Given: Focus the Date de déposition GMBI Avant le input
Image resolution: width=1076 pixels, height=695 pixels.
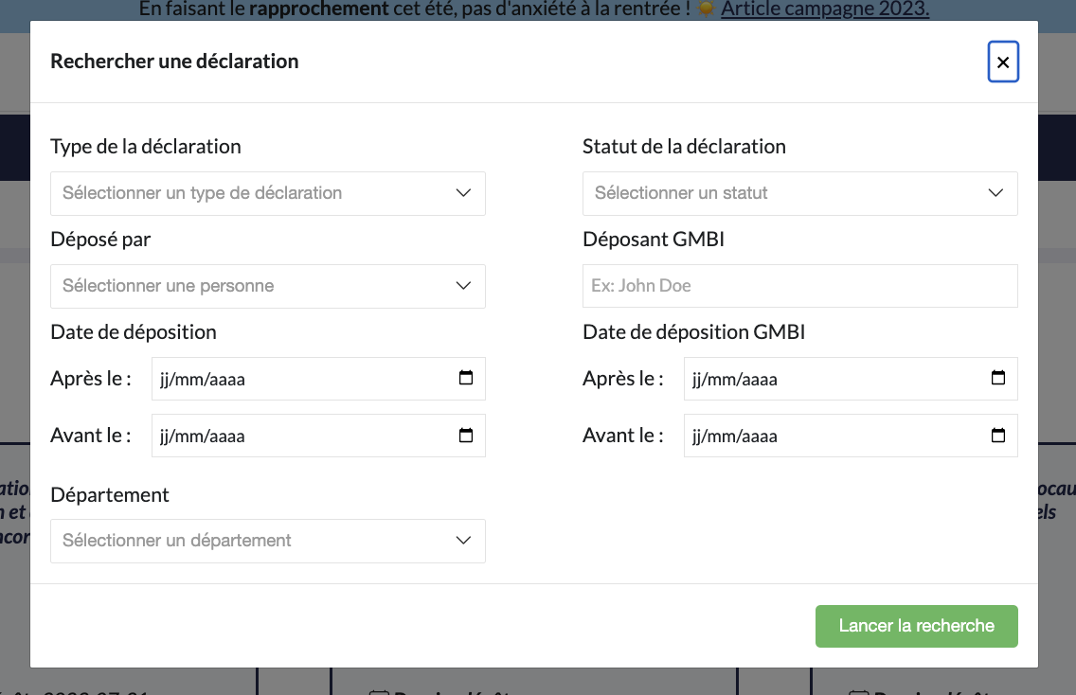Looking at the screenshot, I should [815, 436].
